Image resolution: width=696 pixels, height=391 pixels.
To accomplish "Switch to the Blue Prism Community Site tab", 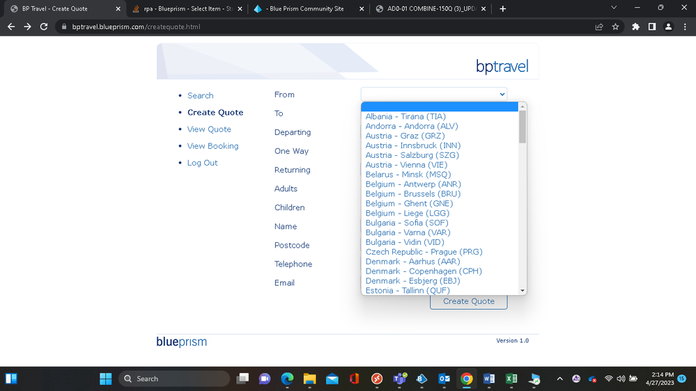I will (x=309, y=9).
